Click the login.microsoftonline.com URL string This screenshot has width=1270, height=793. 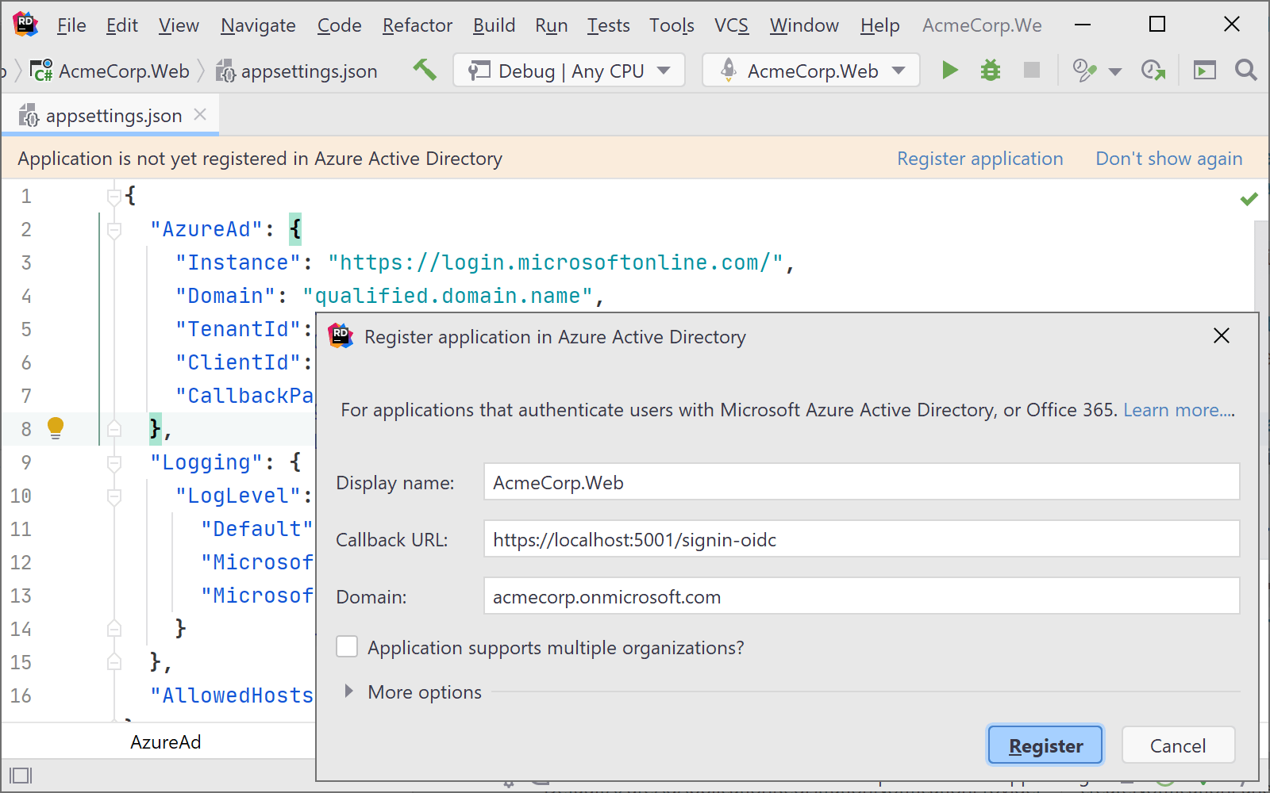[556, 262]
